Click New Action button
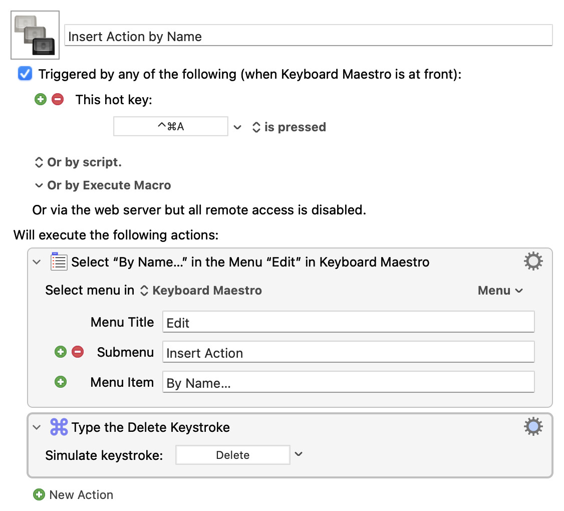Screen dimensions: 564x511 (x=74, y=494)
